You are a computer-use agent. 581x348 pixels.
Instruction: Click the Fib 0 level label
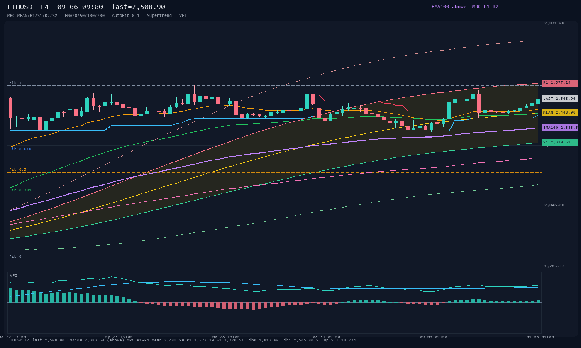[15, 256]
